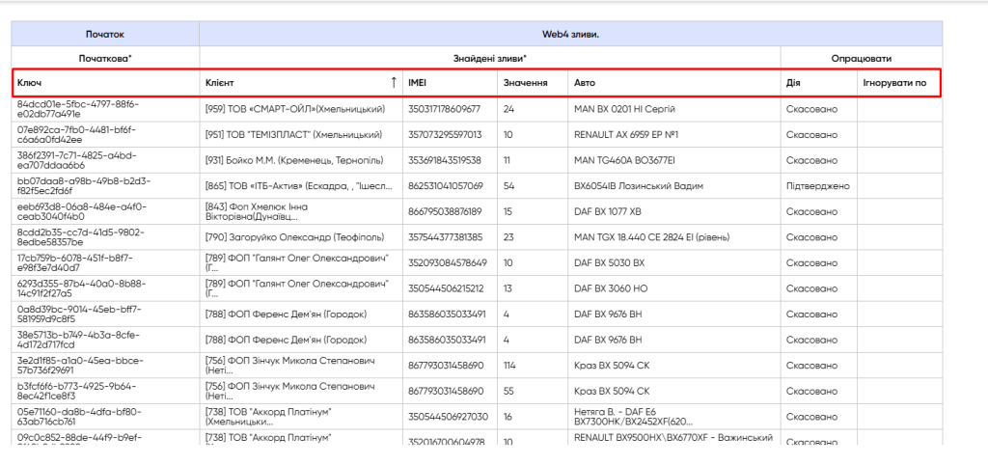This screenshot has height=465, width=988.
Task: Click value 54 in the ІТБ-Актив row
Action: 509,186
